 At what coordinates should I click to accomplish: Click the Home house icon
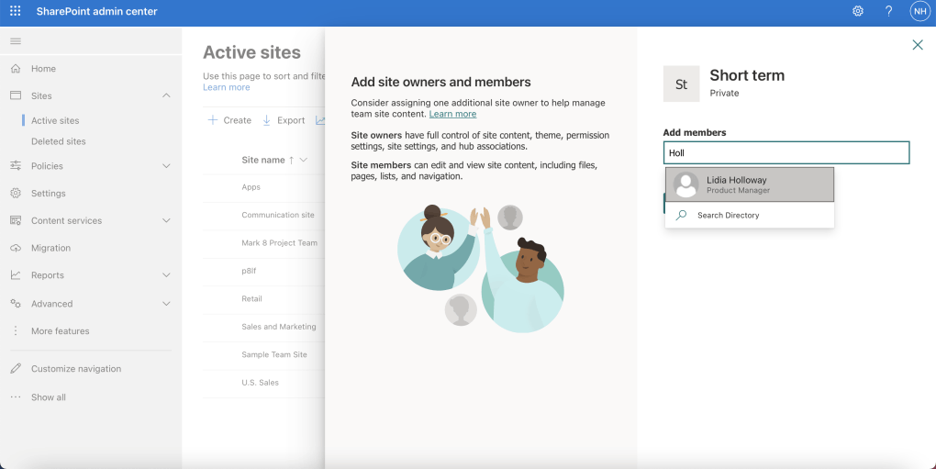point(16,69)
